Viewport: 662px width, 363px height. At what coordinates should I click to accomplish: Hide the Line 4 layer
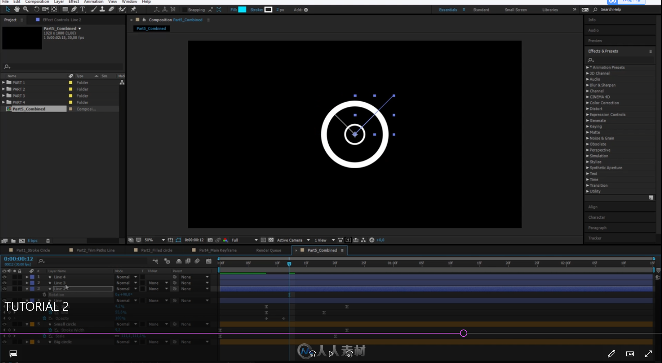point(4,277)
